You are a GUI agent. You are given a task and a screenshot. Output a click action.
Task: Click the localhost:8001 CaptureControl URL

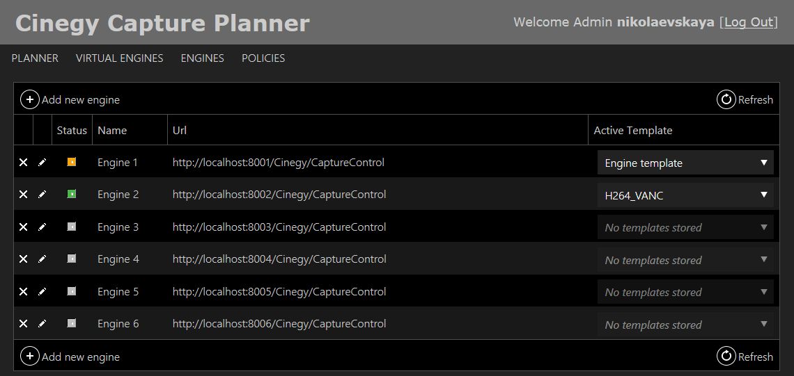(x=279, y=162)
